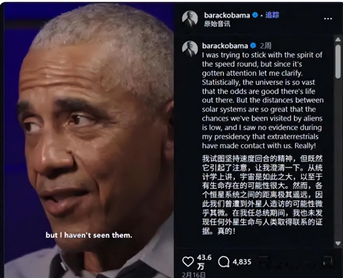The width and height of the screenshot is (343, 278).
Task: Click the scrollbar down arrow in caption panel
Action: click(x=338, y=243)
